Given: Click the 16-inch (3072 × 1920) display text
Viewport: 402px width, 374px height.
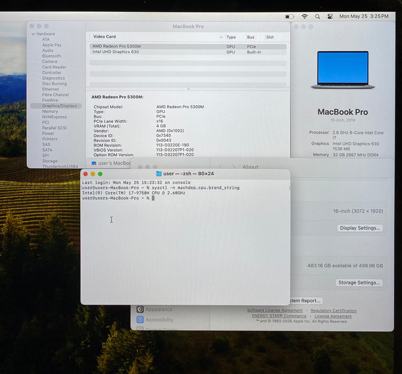Looking at the screenshot, I should click(x=358, y=211).
